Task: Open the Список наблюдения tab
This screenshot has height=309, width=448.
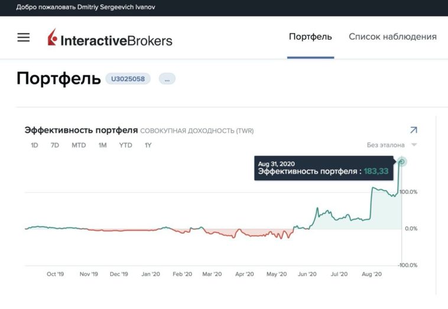Action: pos(392,37)
